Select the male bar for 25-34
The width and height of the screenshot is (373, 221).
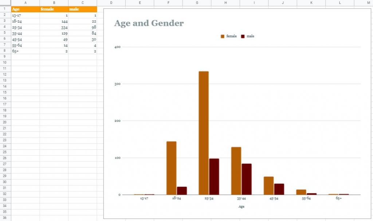pyautogui.click(x=214, y=177)
